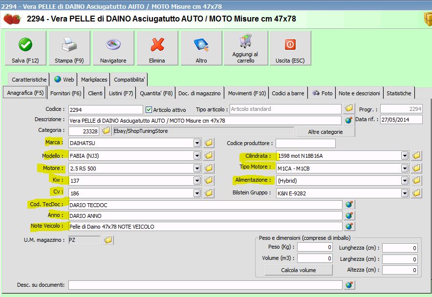Click folder icon next to Tipo articolo
432x297 pixels.
click(x=349, y=108)
